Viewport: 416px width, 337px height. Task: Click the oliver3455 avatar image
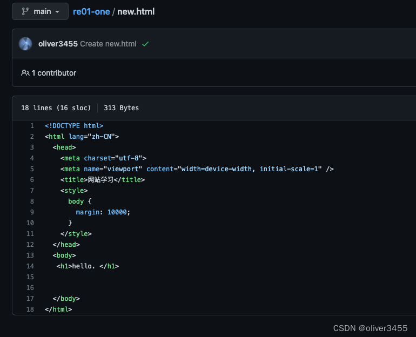click(x=25, y=44)
